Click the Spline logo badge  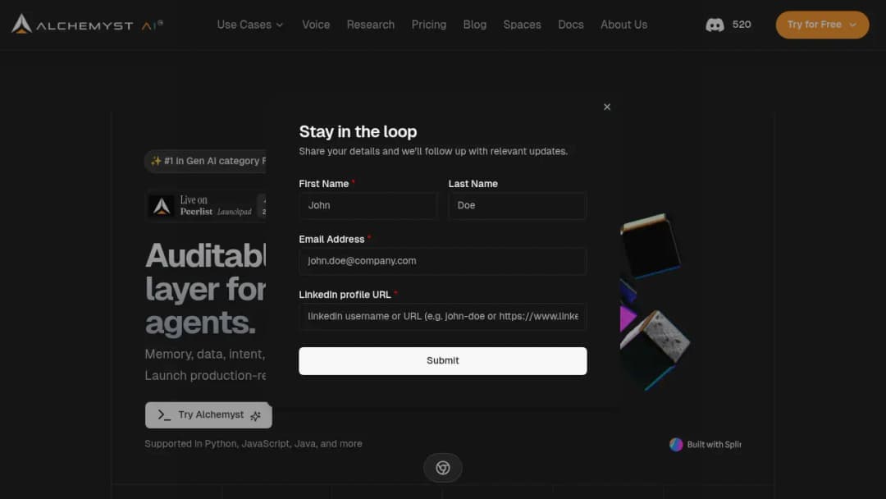(676, 444)
